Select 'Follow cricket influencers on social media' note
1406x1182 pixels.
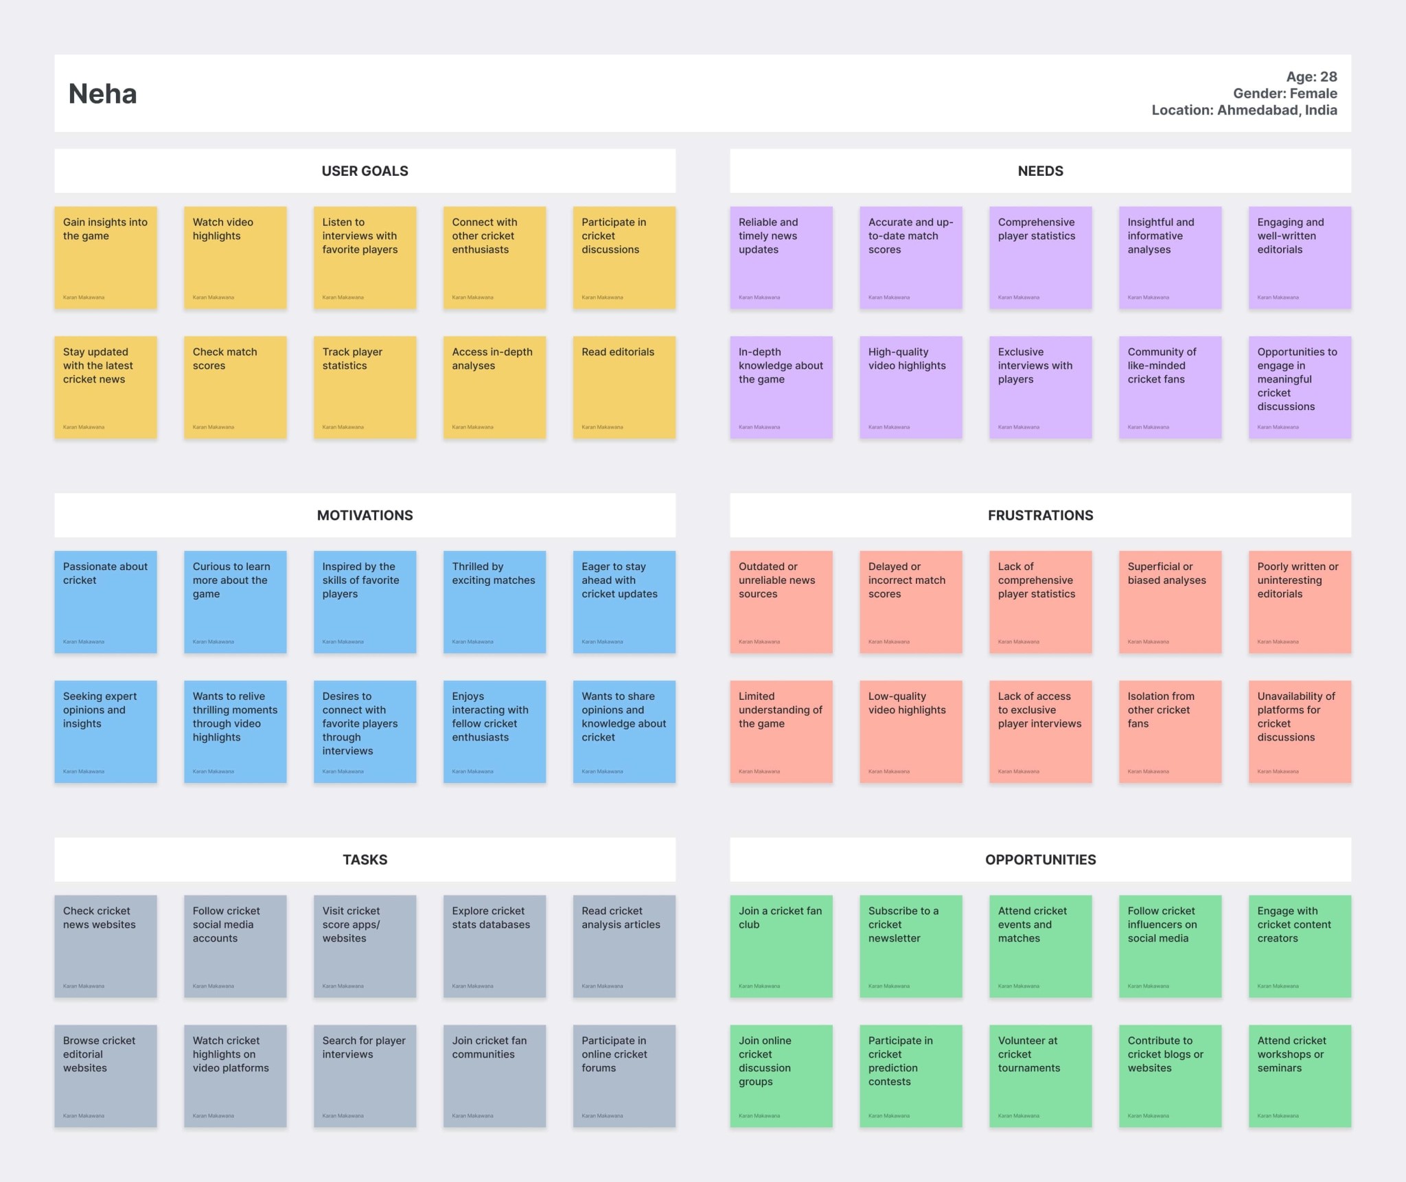tap(1171, 946)
